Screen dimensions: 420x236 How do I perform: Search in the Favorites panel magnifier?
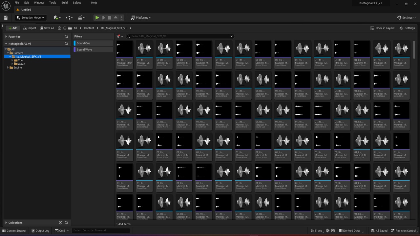[x=67, y=37]
